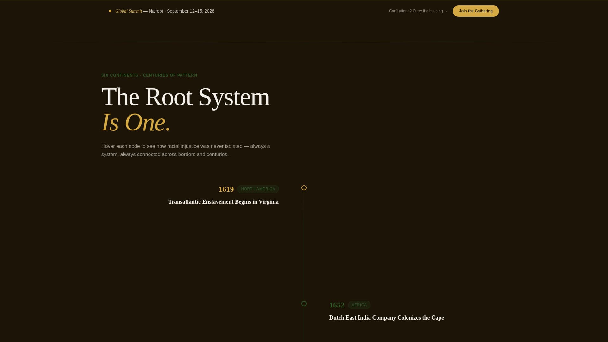This screenshot has width=608, height=342.
Task: Activate the NORTH AMERICA pill toggle
Action: pos(258,189)
